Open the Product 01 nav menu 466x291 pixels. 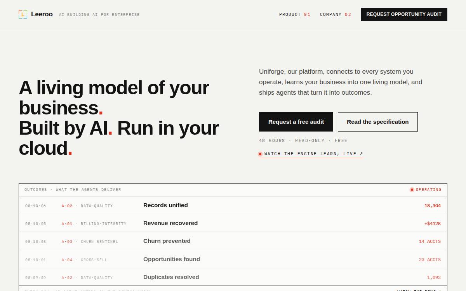pyautogui.click(x=295, y=14)
